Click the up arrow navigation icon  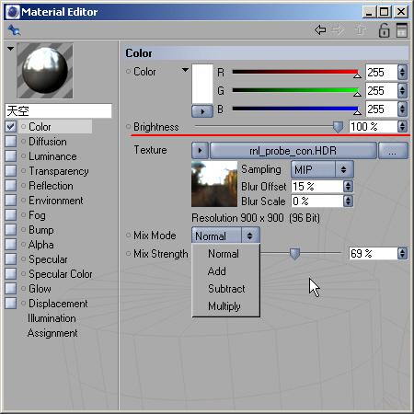pyautogui.click(x=361, y=30)
